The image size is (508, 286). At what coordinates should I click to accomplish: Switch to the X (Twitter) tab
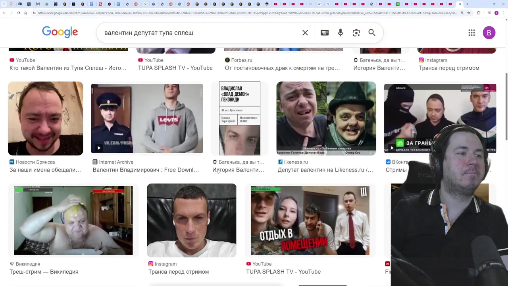(29, 4)
